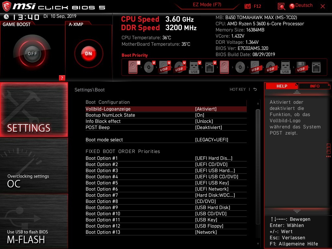
Task: Select the first UEFI hard disk boot icon
Action: coord(133,67)
